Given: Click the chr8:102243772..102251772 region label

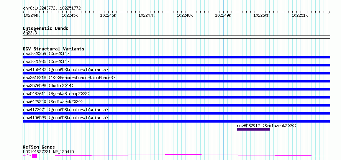Looking at the screenshot, I should point(52,8).
